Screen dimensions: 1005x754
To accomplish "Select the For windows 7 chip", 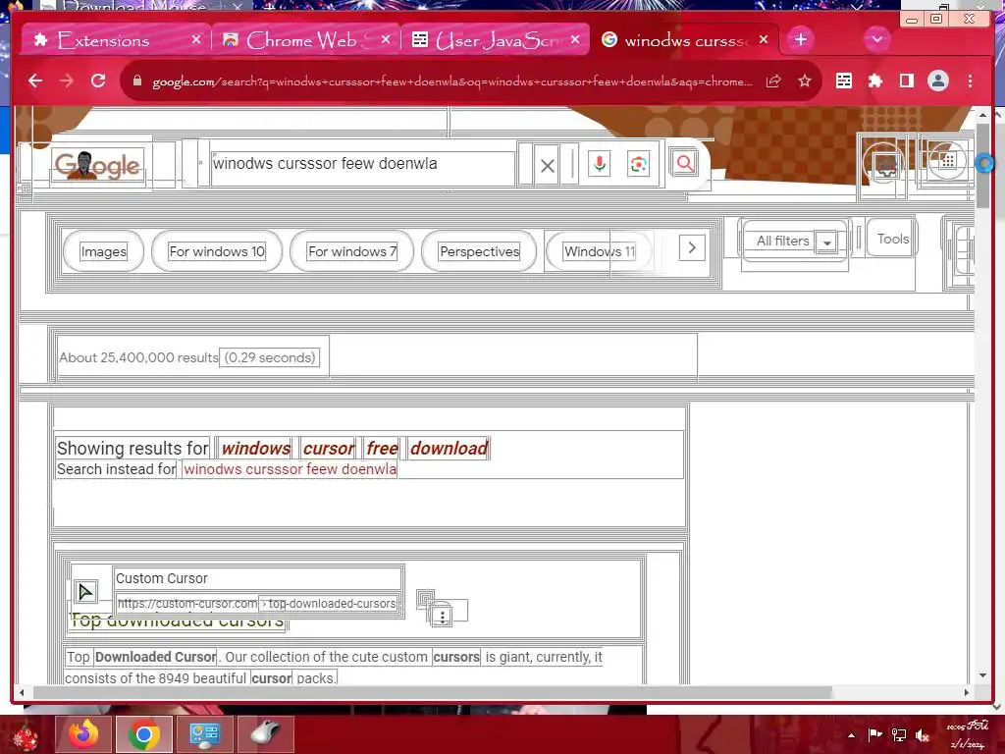I will pos(352,251).
